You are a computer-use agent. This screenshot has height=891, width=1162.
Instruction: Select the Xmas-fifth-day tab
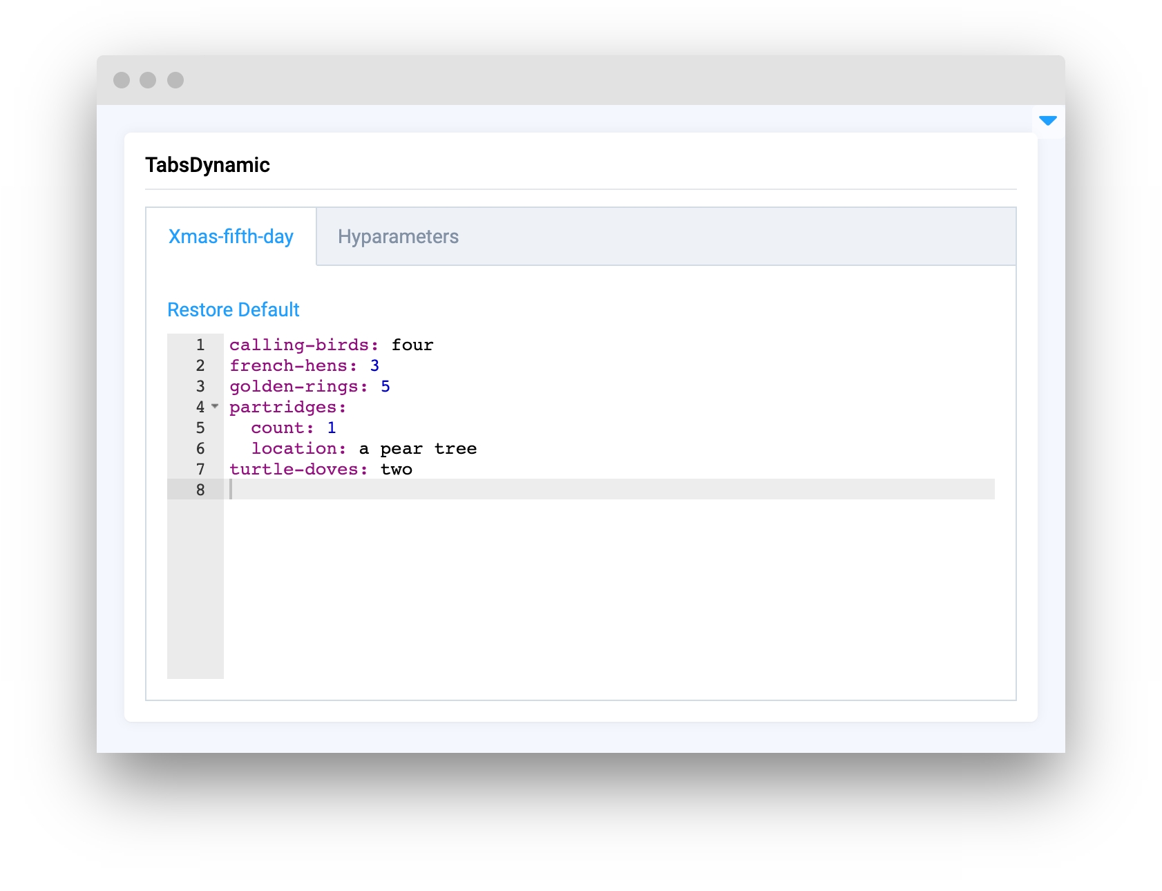(231, 237)
